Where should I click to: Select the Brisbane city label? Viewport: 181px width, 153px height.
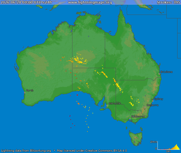point(167,72)
